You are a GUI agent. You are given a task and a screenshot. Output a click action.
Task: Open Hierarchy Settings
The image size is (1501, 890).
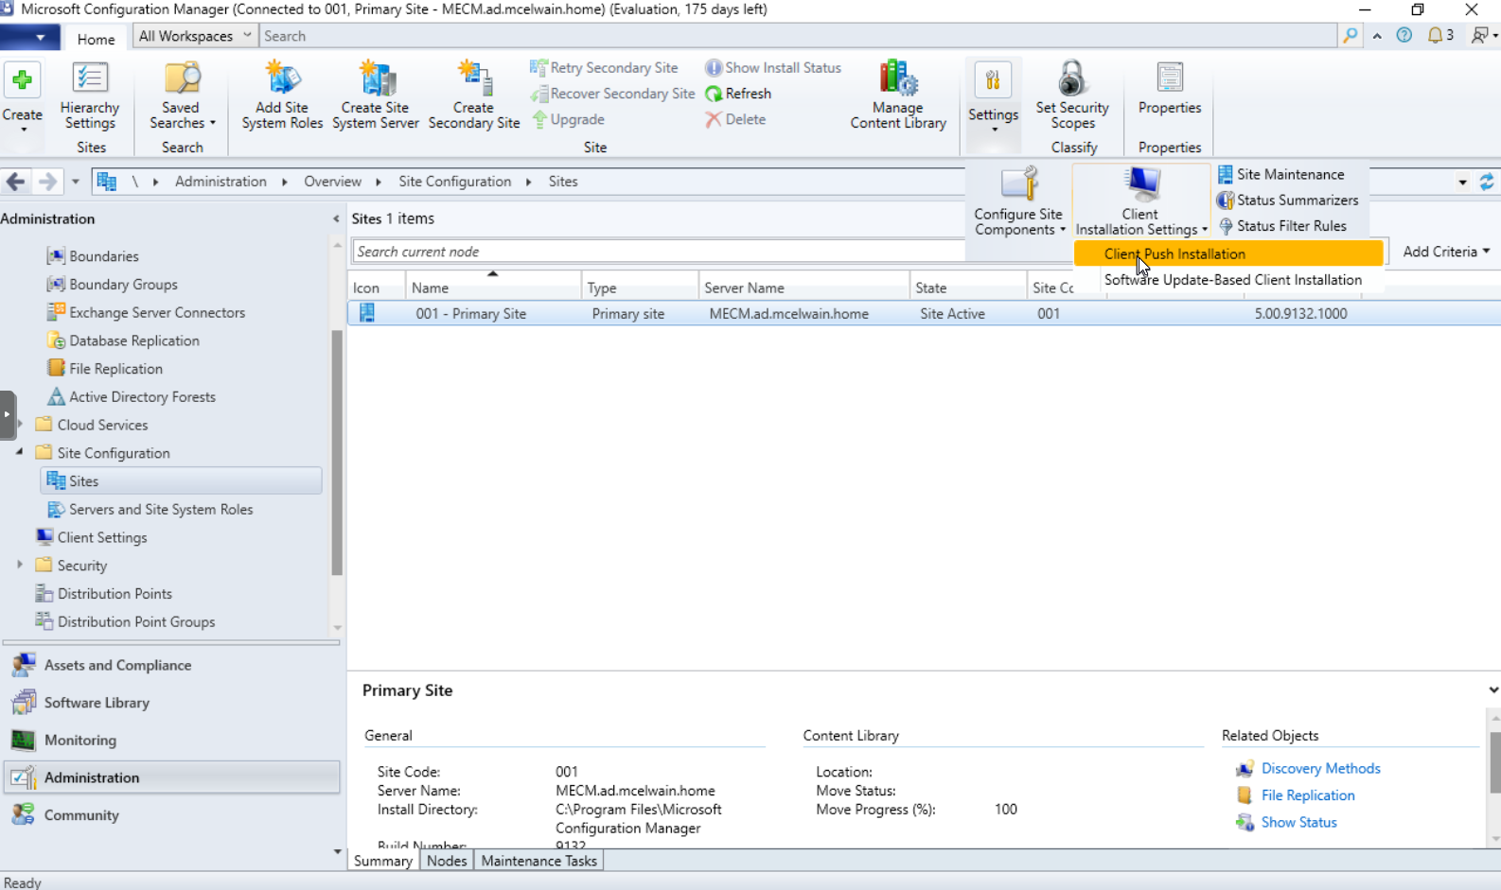point(90,81)
